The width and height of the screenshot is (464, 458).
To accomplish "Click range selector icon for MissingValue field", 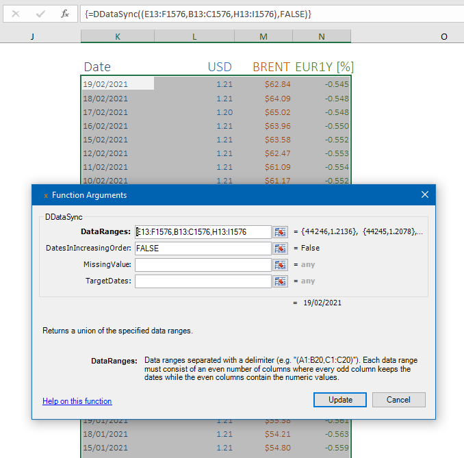I will click(280, 265).
